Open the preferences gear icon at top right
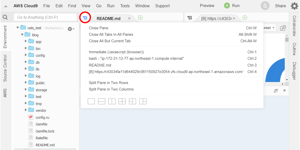Viewport: 300px width, 150px height. (x=294, y=6)
